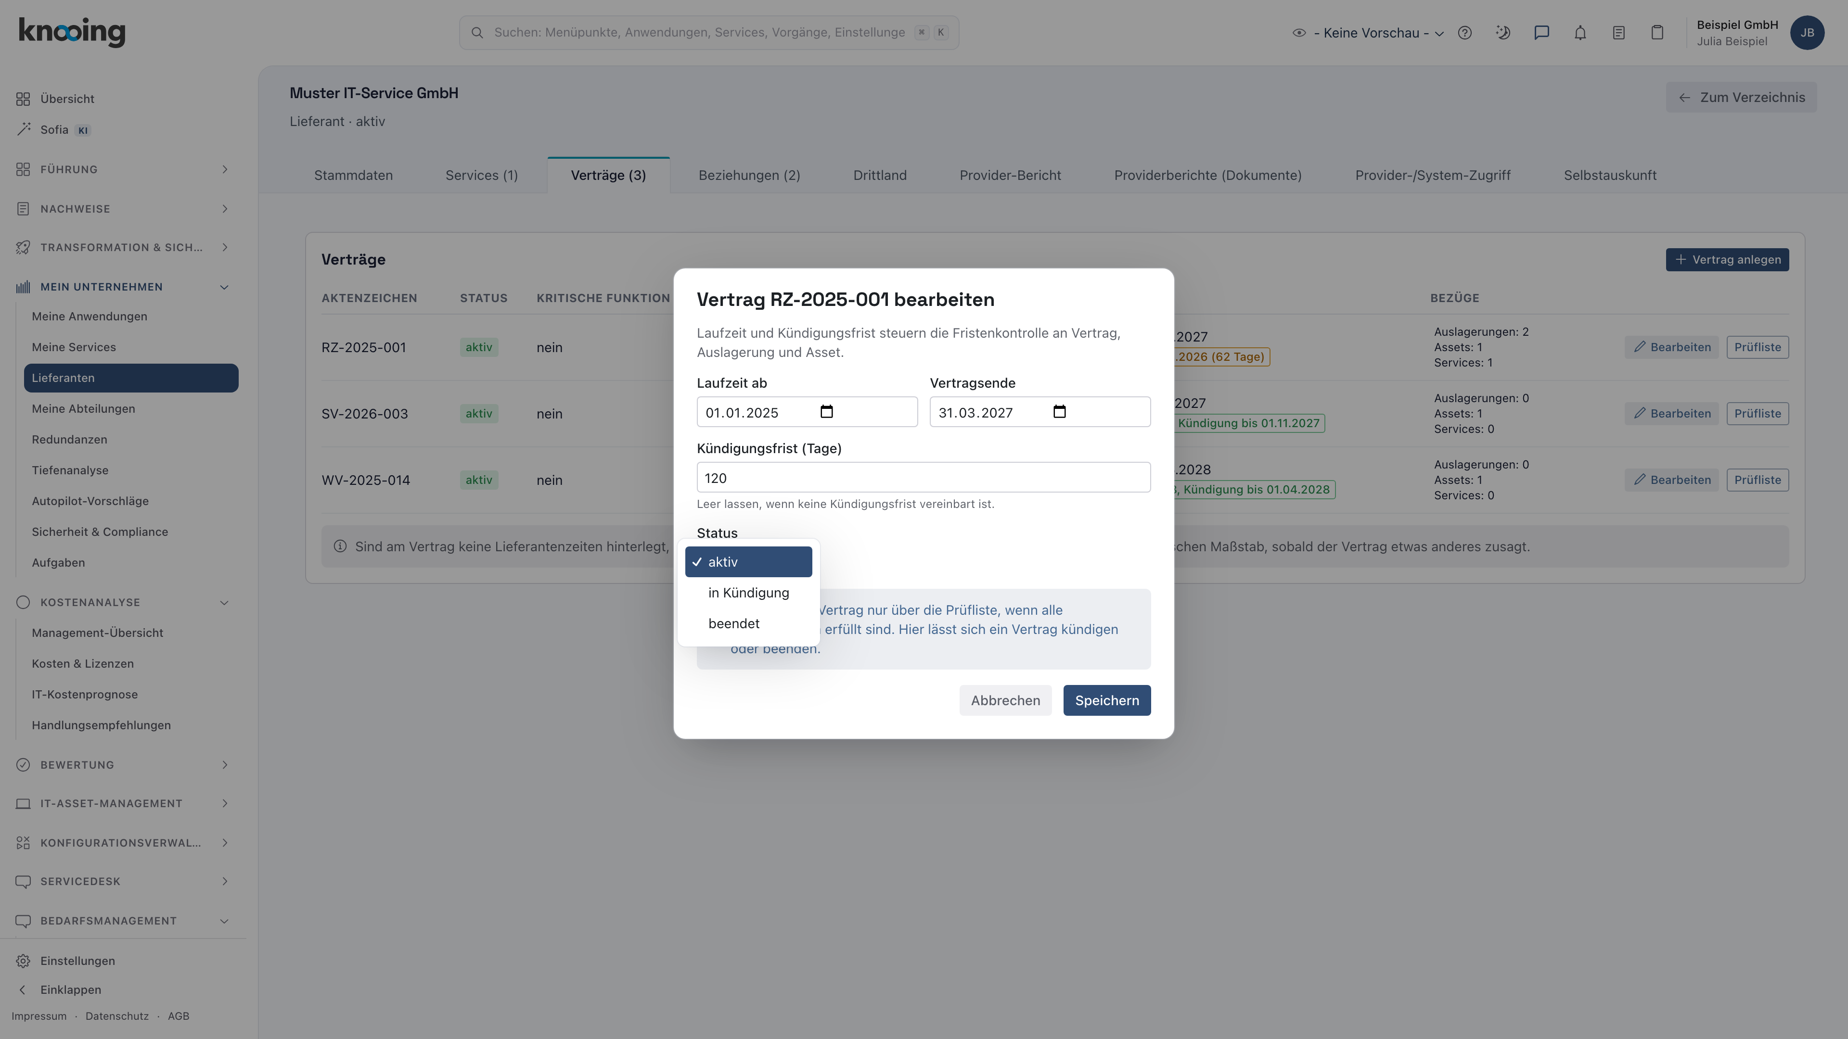
Task: Open the help question mark icon
Action: click(1465, 33)
